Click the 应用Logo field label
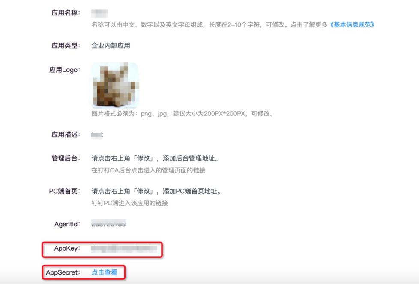Image resolution: width=419 pixels, height=284 pixels. pyautogui.click(x=64, y=70)
